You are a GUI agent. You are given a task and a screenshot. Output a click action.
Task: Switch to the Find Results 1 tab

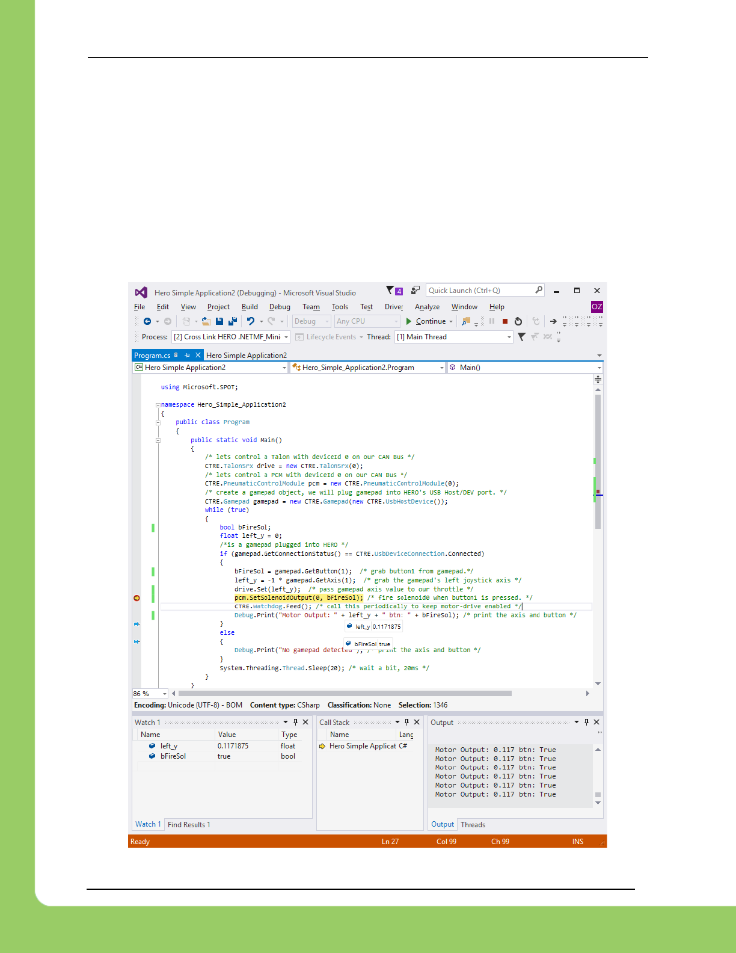coord(189,825)
